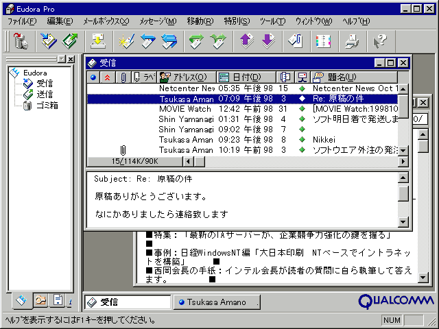The width and height of the screenshot is (439, 329).
Task: Sort by アドレス column header
Action: coord(187,77)
